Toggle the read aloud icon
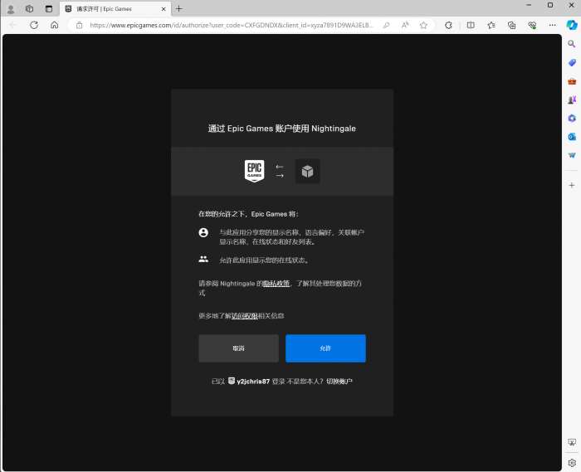 (405, 25)
